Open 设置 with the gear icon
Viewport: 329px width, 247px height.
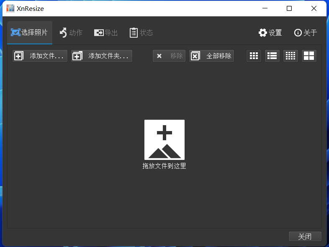(270, 33)
